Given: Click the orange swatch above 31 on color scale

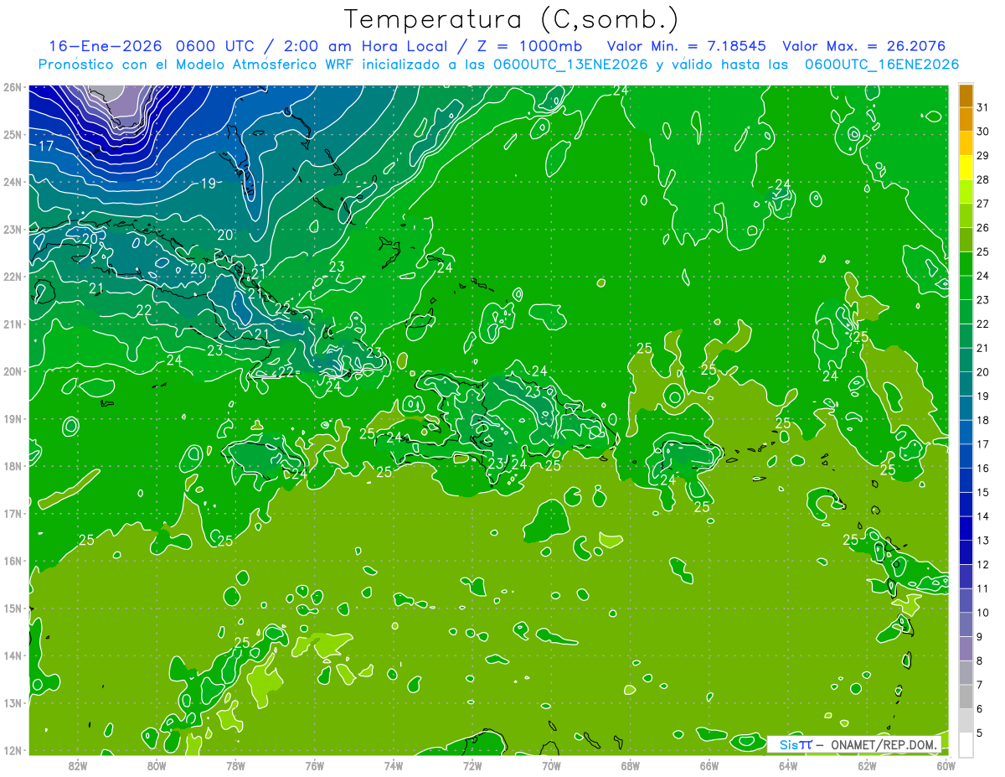Looking at the screenshot, I should point(966,96).
